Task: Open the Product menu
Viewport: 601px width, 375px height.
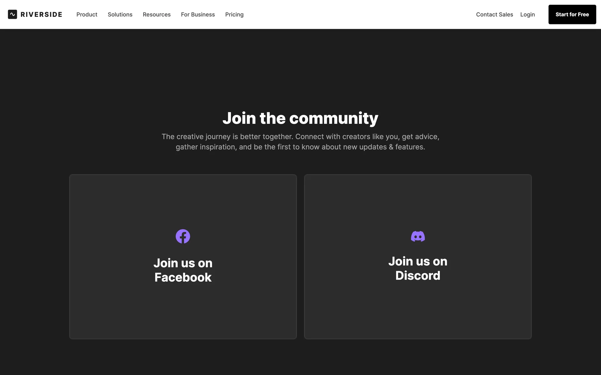Action: pyautogui.click(x=87, y=14)
